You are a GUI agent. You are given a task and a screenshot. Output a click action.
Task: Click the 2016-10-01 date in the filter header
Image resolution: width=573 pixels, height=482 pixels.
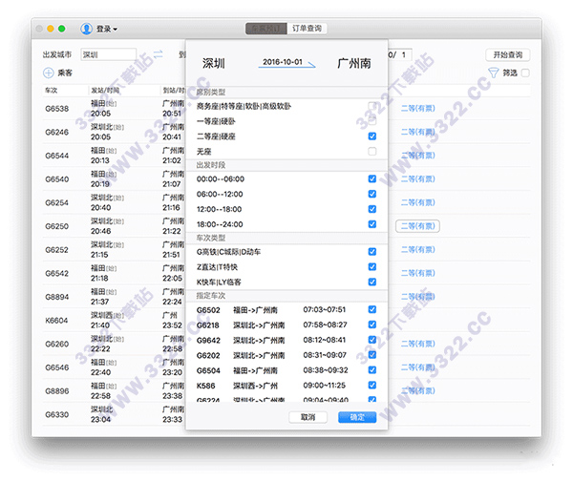[283, 61]
